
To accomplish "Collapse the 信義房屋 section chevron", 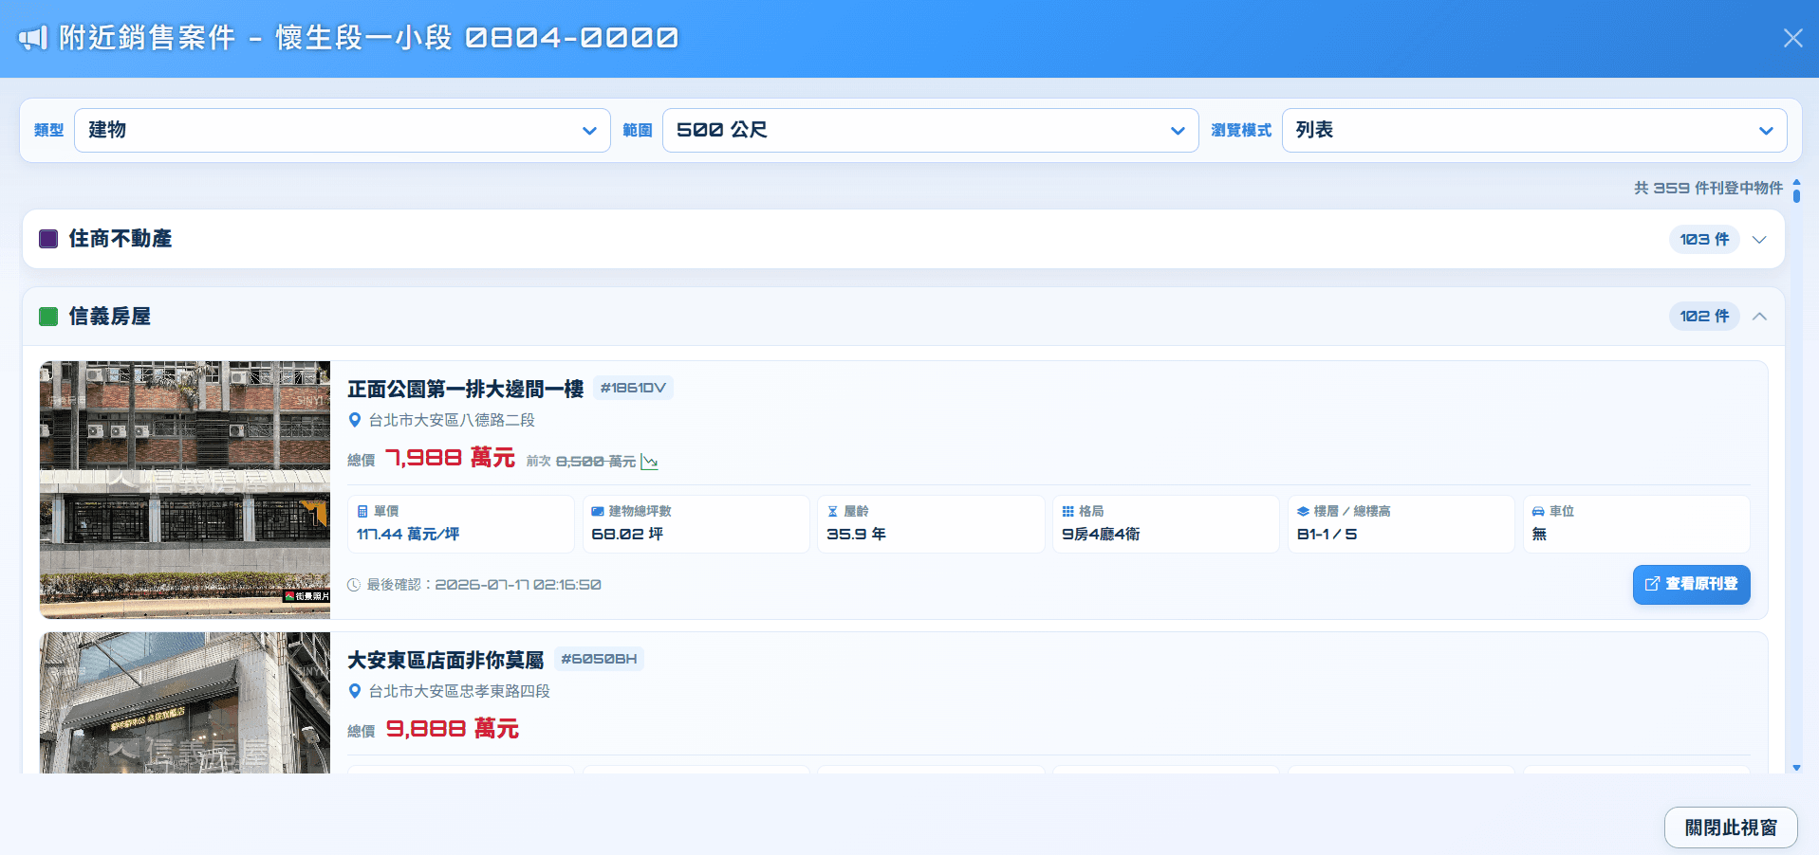I will coord(1759,317).
